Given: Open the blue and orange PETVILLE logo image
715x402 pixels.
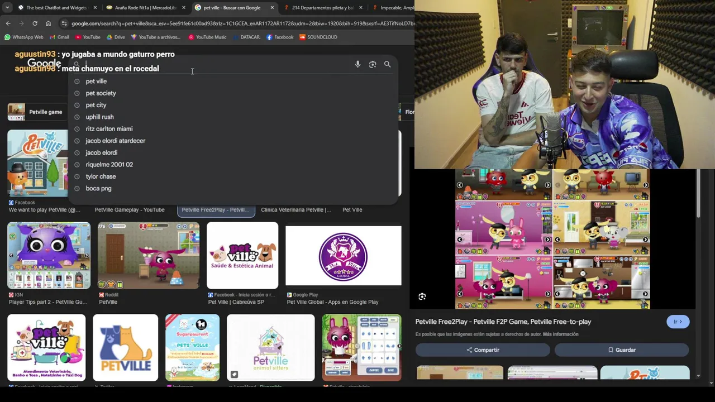Looking at the screenshot, I should coord(125,348).
